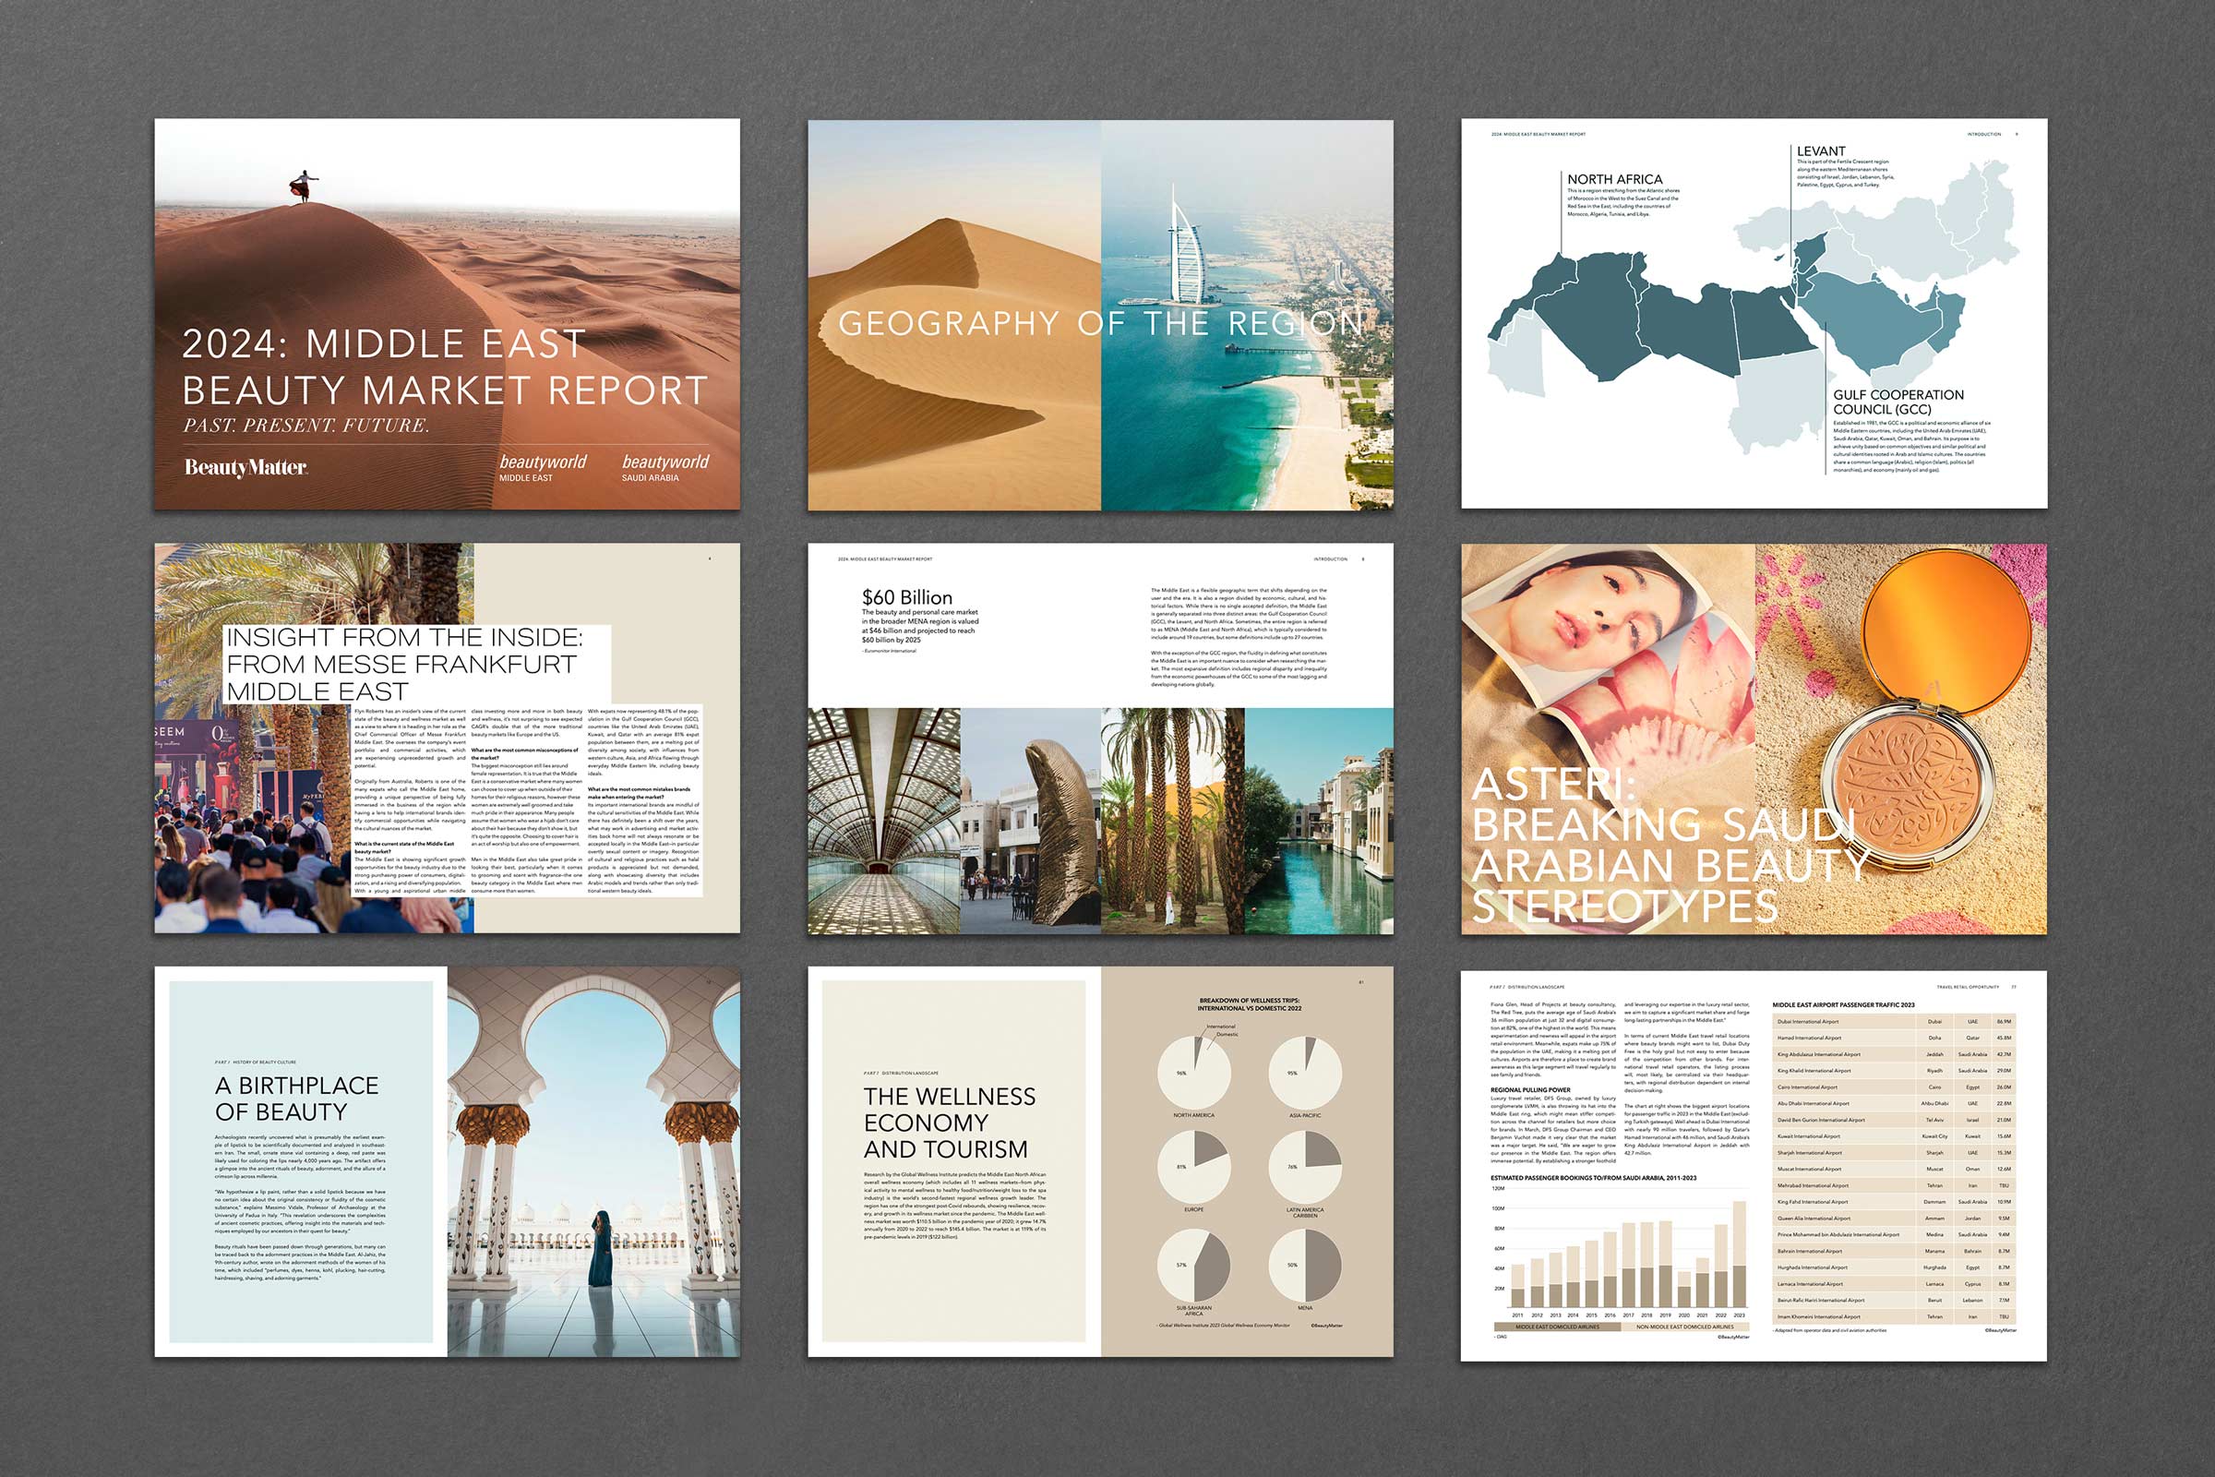Click the Sub-Saharan Africa pie chart
The image size is (2215, 1477).
click(1193, 1265)
